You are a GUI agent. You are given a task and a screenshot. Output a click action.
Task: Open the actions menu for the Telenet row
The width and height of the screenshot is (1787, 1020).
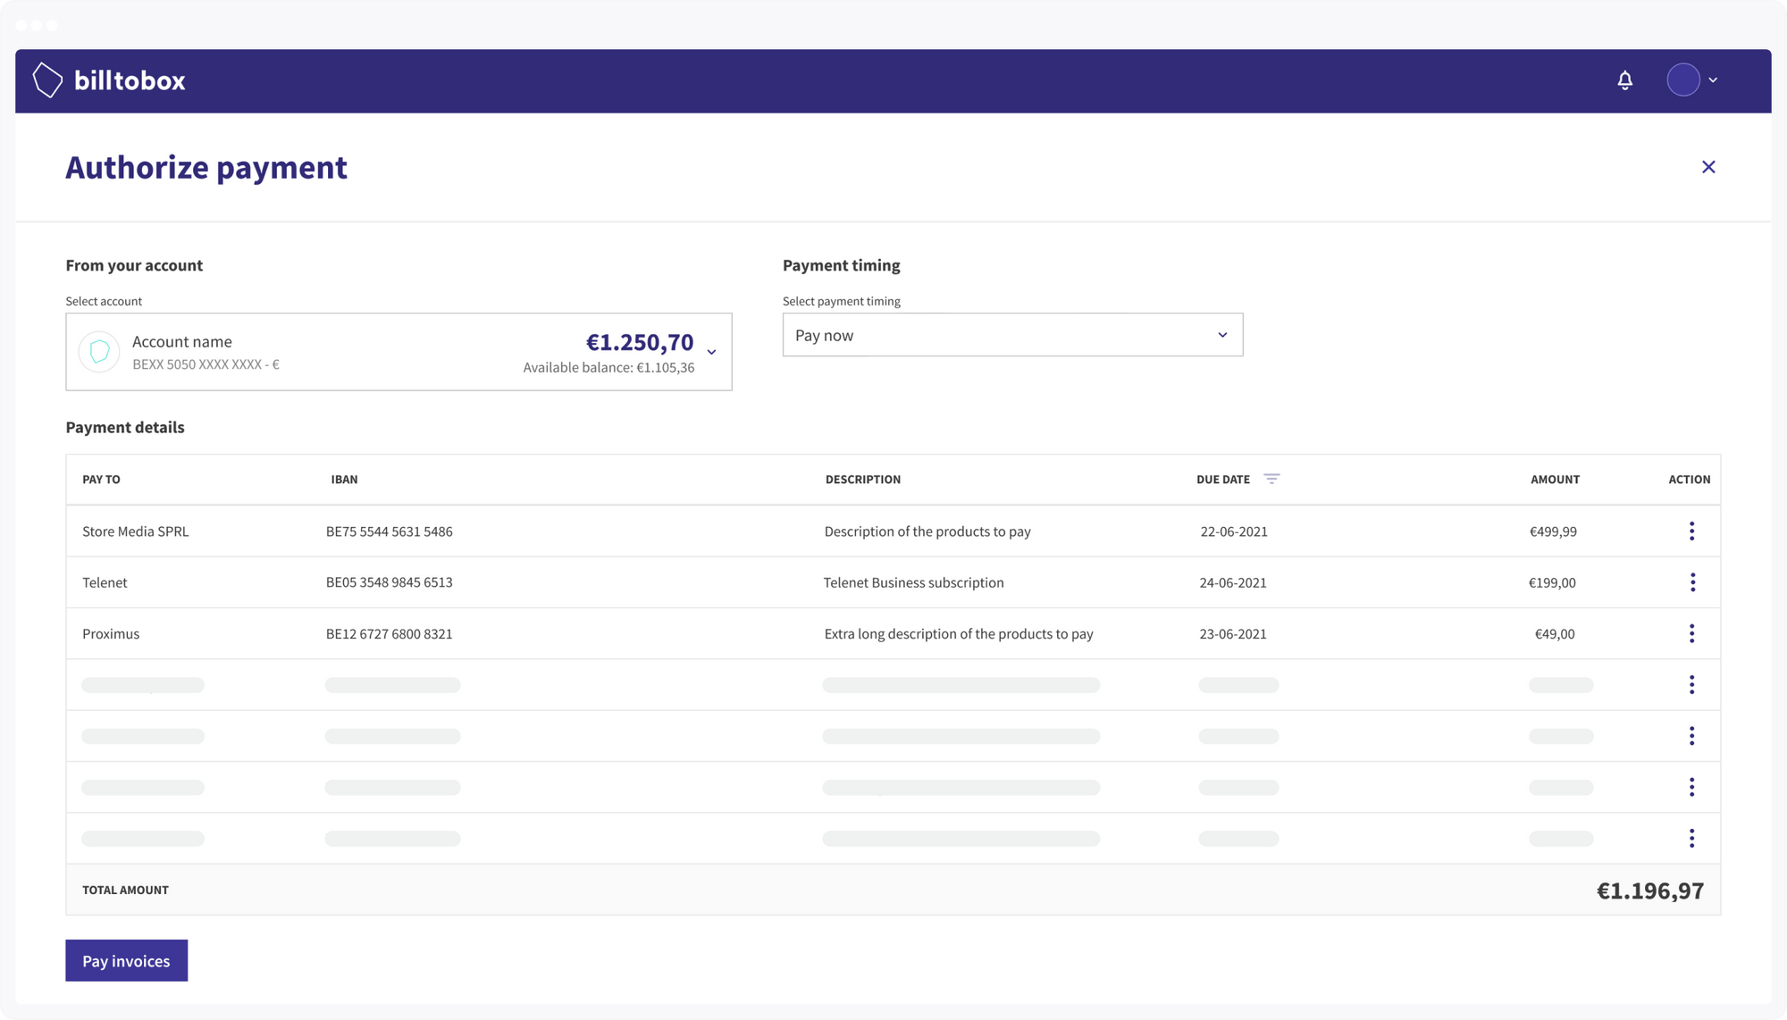point(1691,582)
